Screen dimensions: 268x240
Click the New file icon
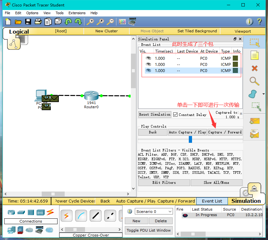8,22
